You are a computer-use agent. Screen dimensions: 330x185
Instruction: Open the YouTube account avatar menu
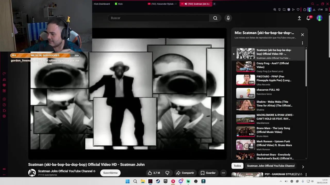319,18
